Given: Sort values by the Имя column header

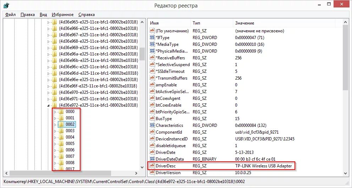Looking at the screenshot, I should coord(169,23).
